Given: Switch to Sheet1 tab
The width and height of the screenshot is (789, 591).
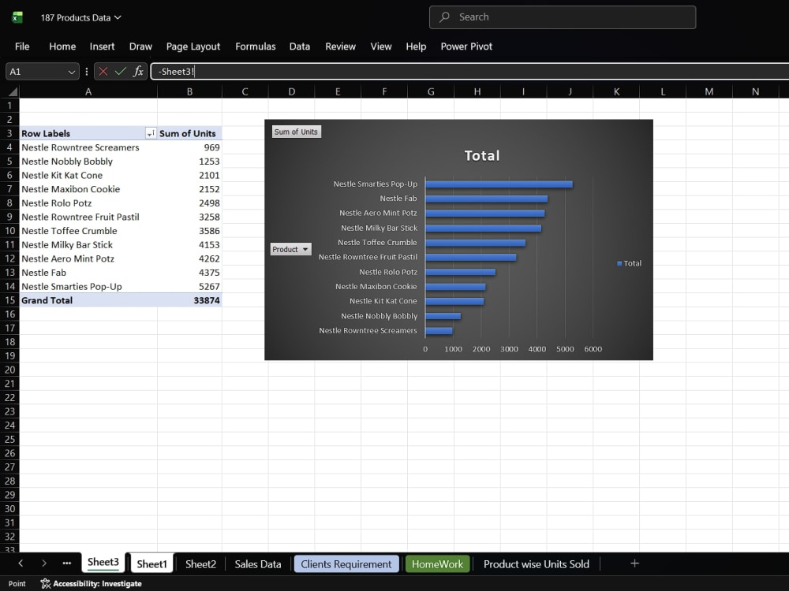Looking at the screenshot, I should tap(151, 563).
